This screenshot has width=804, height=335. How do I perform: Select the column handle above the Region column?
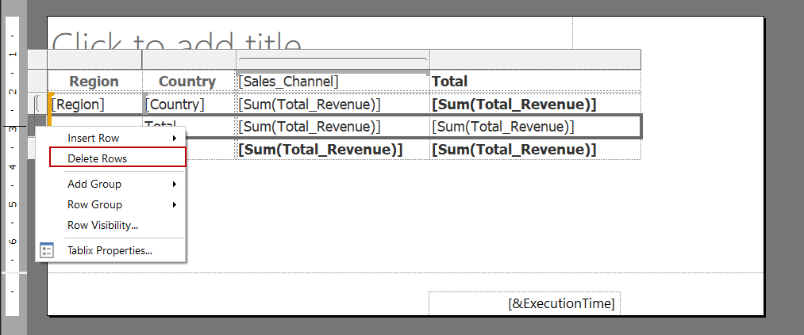tap(94, 59)
